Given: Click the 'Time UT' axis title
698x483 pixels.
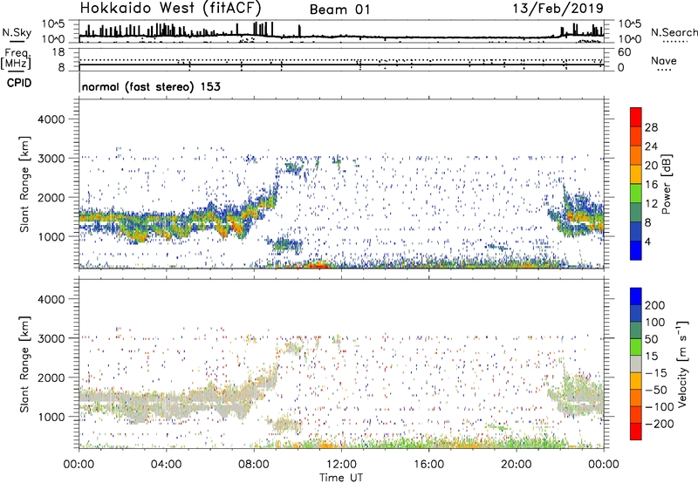Looking at the screenshot, I should tap(341, 478).
